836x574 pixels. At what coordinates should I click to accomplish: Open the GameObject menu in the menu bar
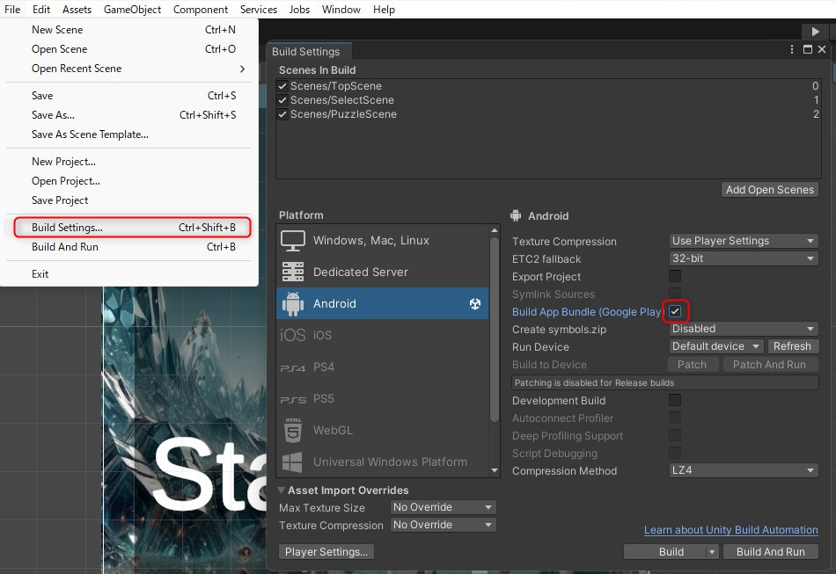pyautogui.click(x=132, y=10)
